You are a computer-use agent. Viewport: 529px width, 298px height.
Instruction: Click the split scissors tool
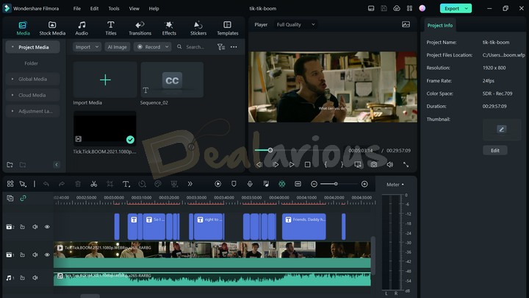(94, 184)
